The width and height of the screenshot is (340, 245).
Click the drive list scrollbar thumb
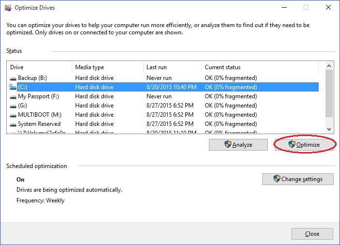[x=329, y=93]
